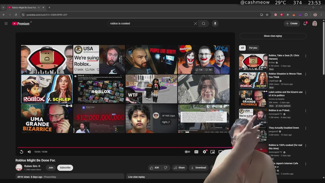325x183 pixels.
Task: Open browser extensions puzzle icon
Action: (x=306, y=15)
